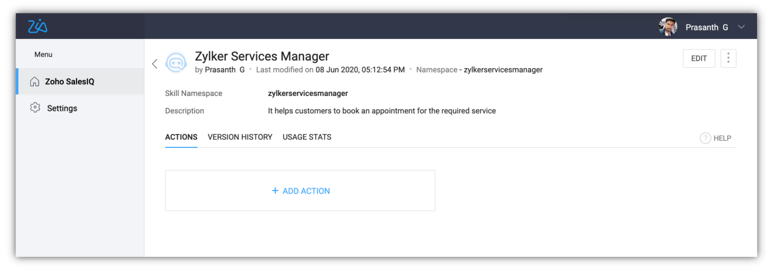
Task: Open Settings from the sidebar menu
Action: click(62, 108)
